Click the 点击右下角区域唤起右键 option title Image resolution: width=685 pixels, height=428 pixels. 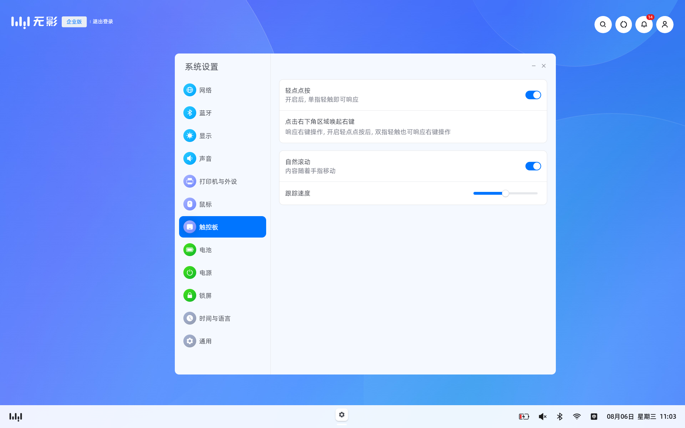[320, 122]
